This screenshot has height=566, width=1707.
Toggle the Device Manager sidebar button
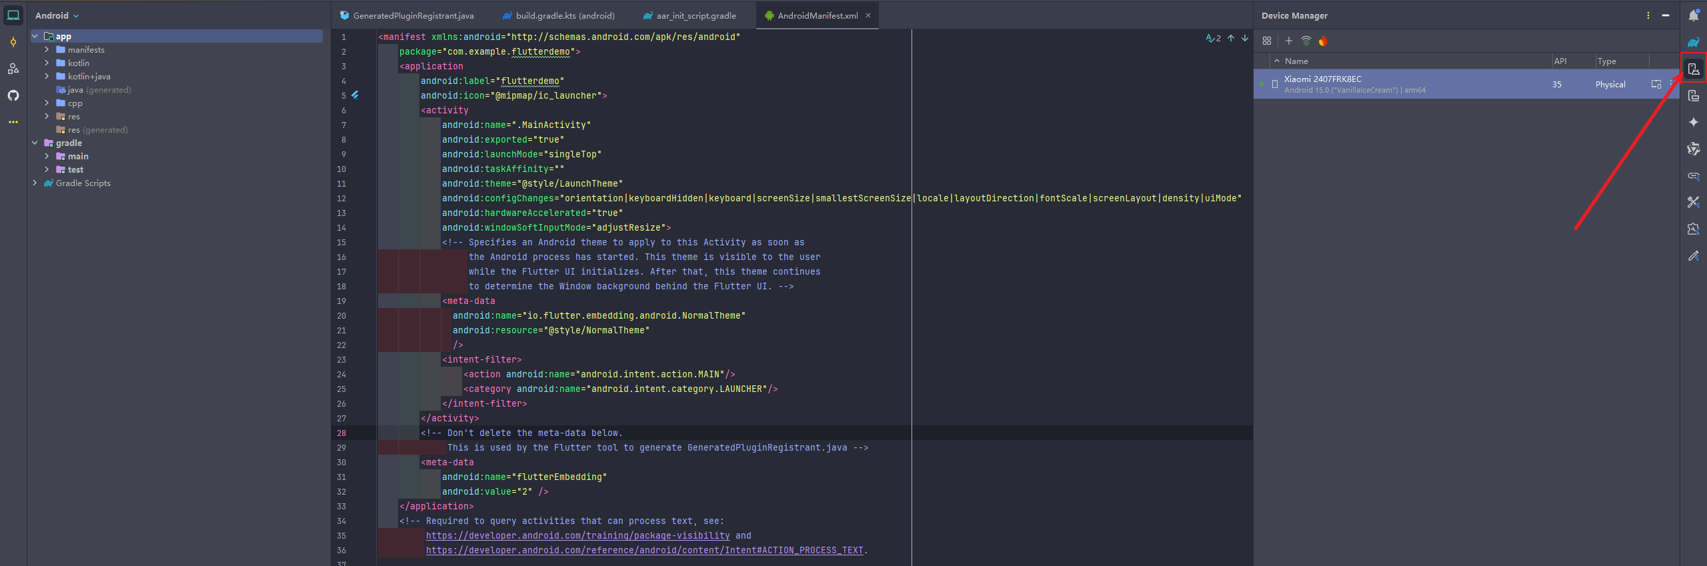pyautogui.click(x=1693, y=69)
